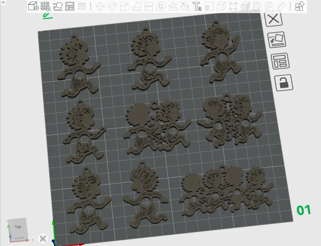Select the Measure ruler tool

[281, 6]
